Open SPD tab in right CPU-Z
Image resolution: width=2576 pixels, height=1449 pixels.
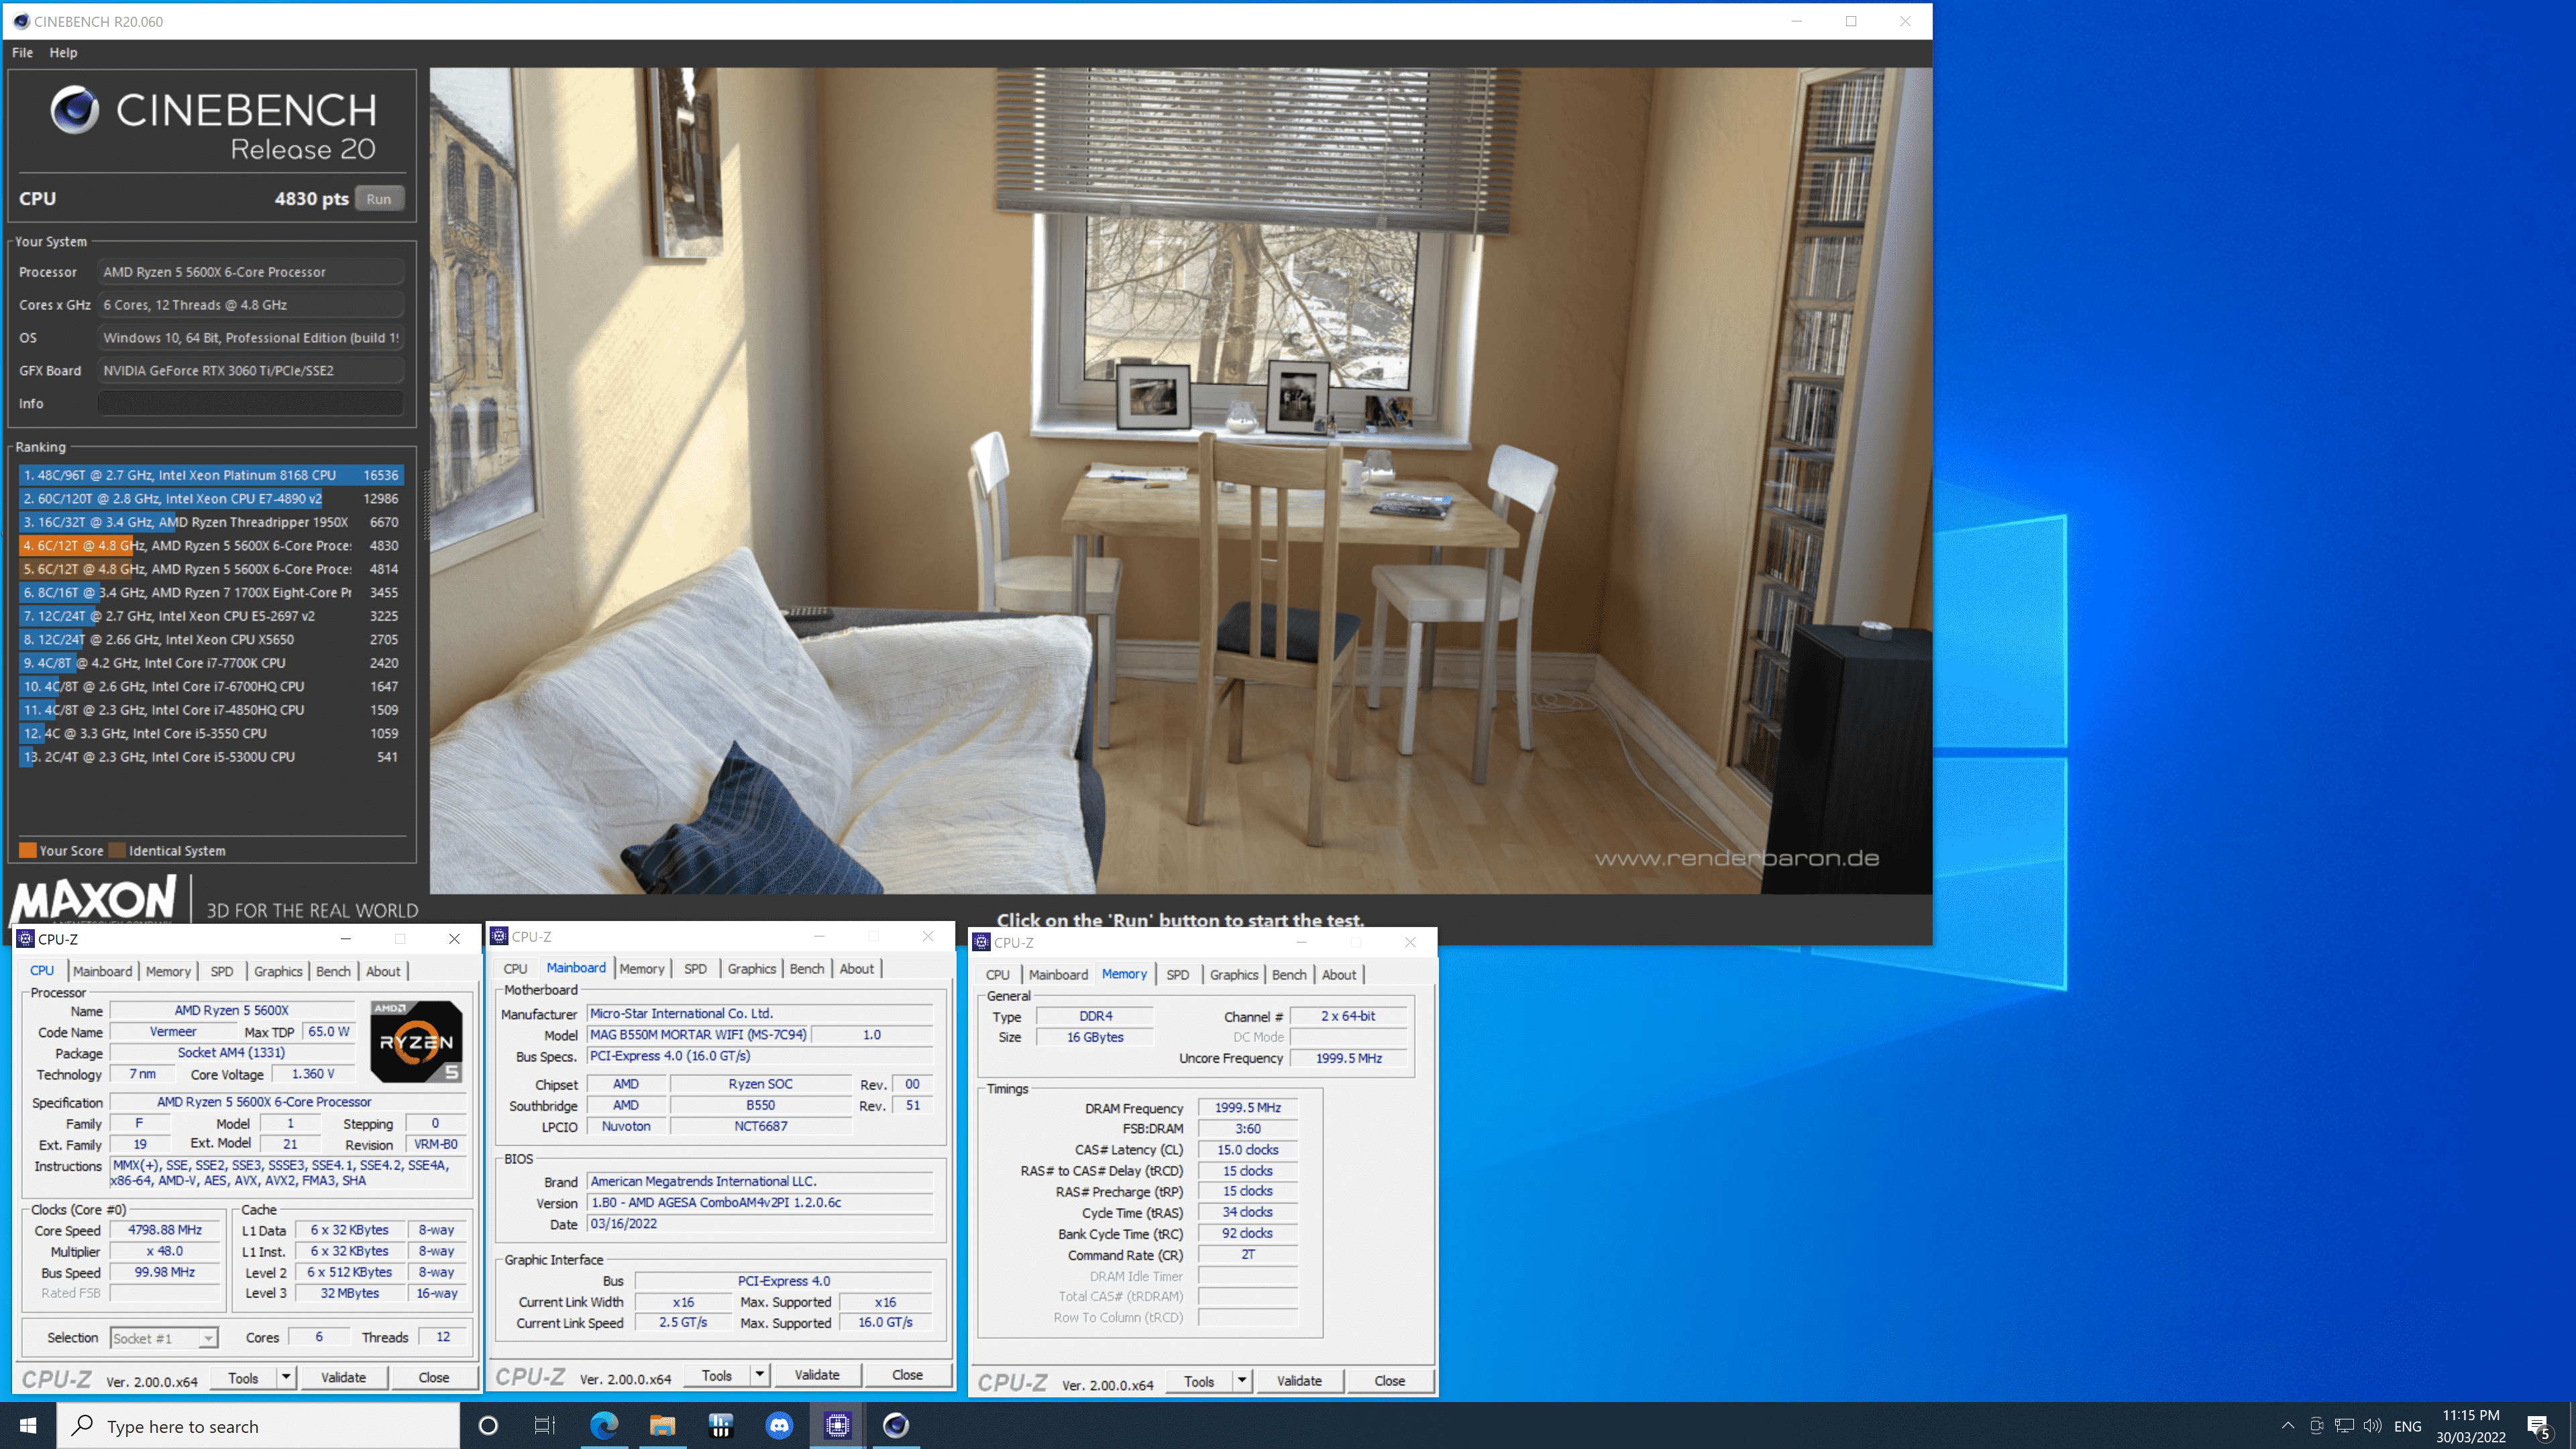tap(1178, 974)
